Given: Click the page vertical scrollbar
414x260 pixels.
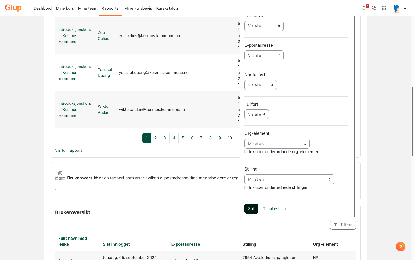Looking at the screenshot, I should pos(413,121).
